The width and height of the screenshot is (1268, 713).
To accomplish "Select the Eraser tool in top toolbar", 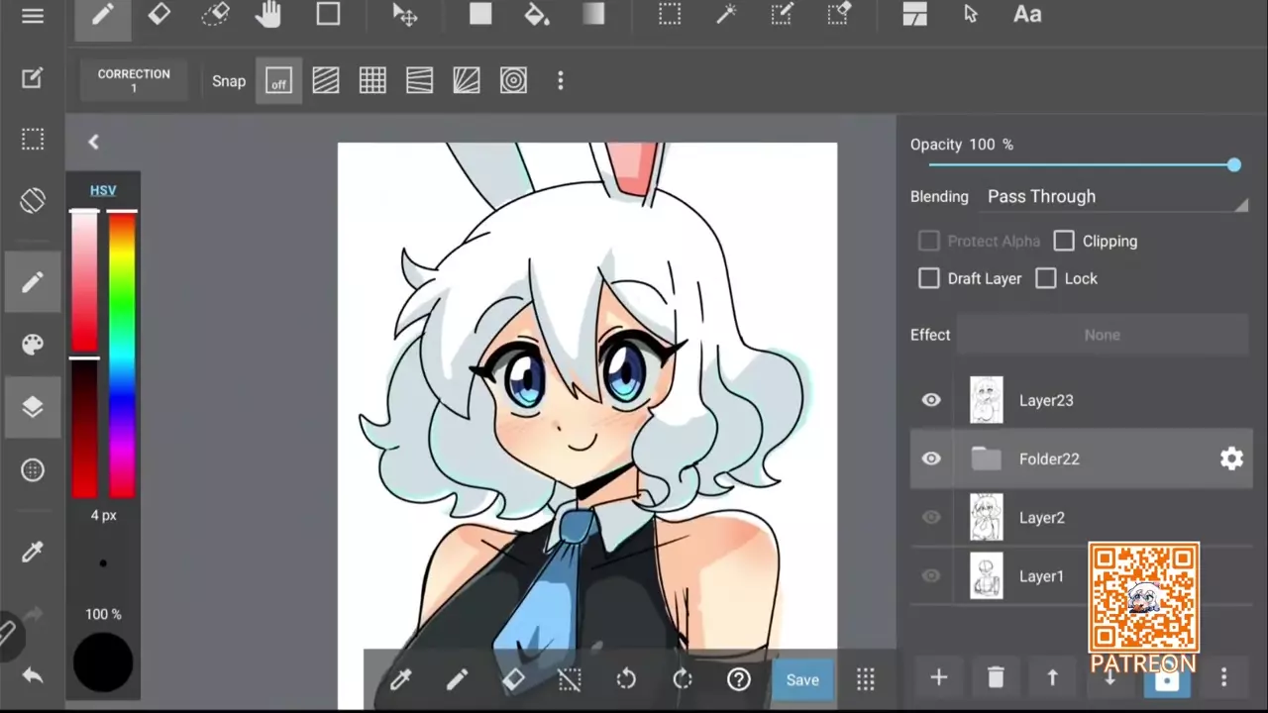I will coord(158,15).
